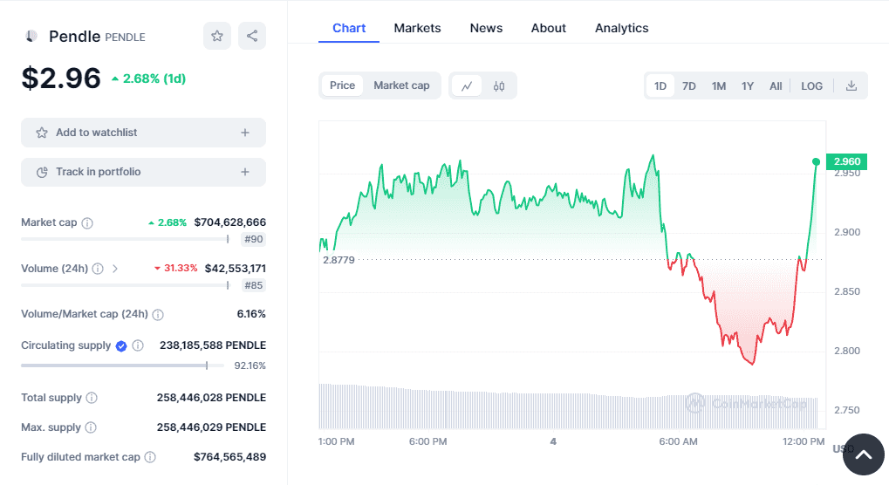Set chart range to 1D

tap(660, 86)
